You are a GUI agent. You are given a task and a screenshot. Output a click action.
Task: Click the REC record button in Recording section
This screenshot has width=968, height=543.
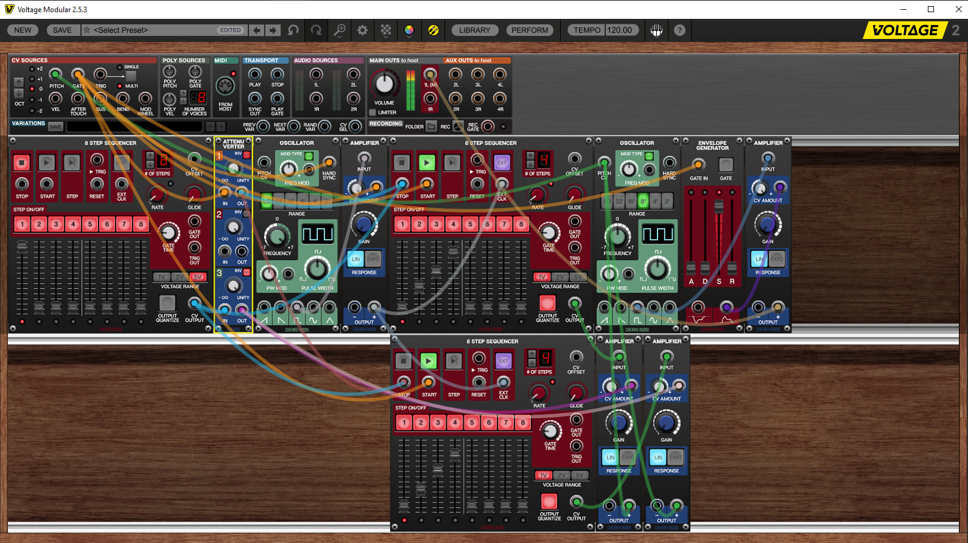click(457, 127)
